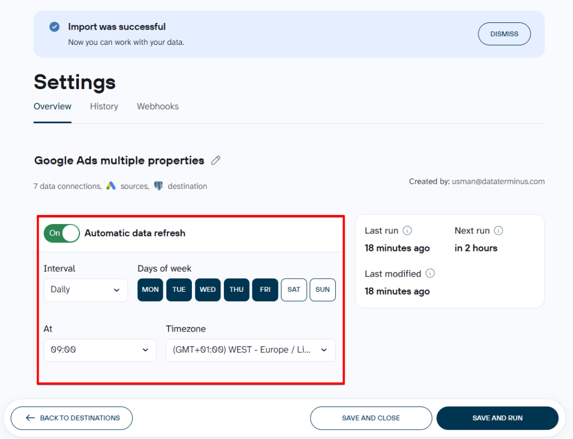
Task: Click the 'Google Ads multiple properties' title
Action: pos(119,160)
